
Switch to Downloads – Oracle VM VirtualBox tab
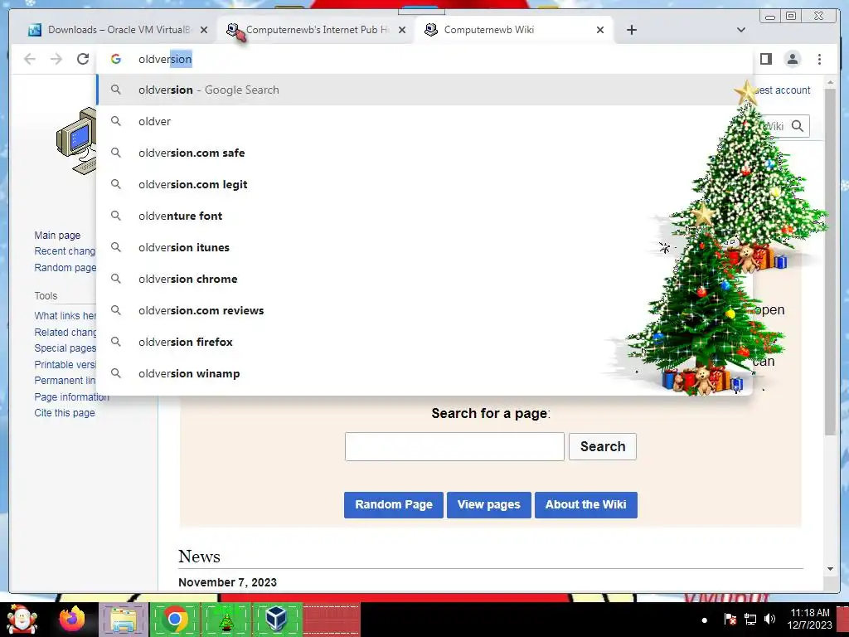coord(118,30)
